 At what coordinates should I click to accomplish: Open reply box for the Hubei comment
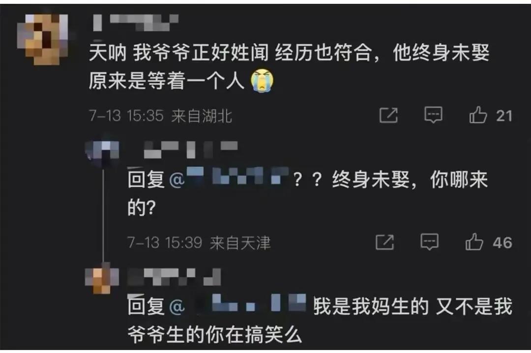(434, 115)
